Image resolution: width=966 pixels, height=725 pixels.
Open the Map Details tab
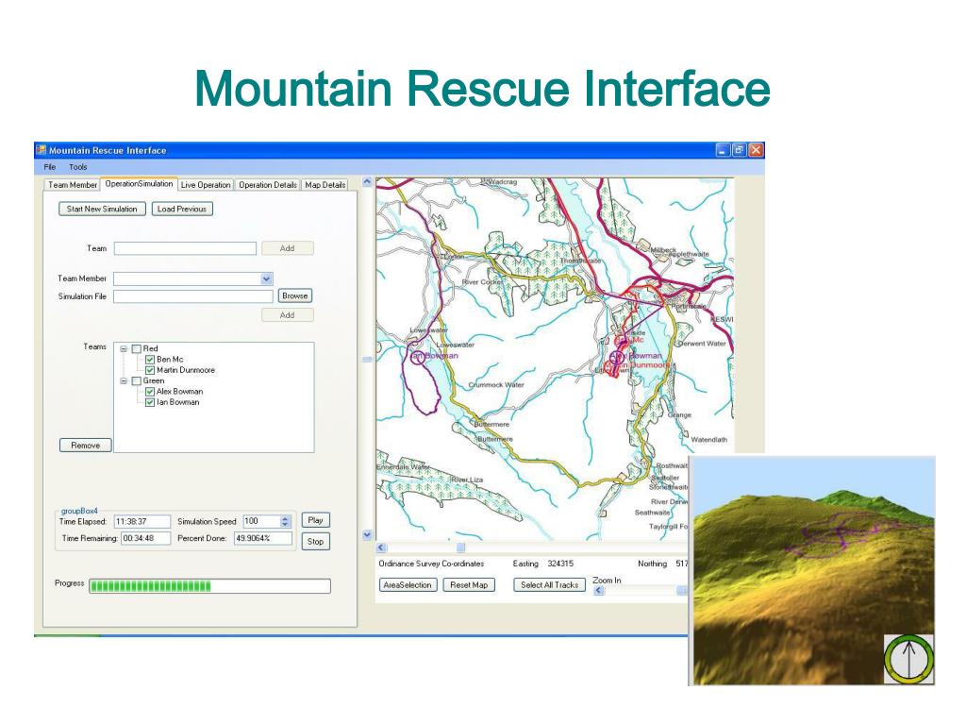tap(325, 185)
